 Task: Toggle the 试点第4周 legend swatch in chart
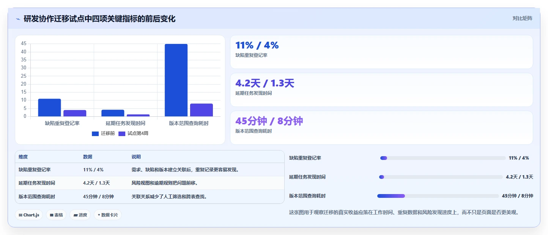122,133
